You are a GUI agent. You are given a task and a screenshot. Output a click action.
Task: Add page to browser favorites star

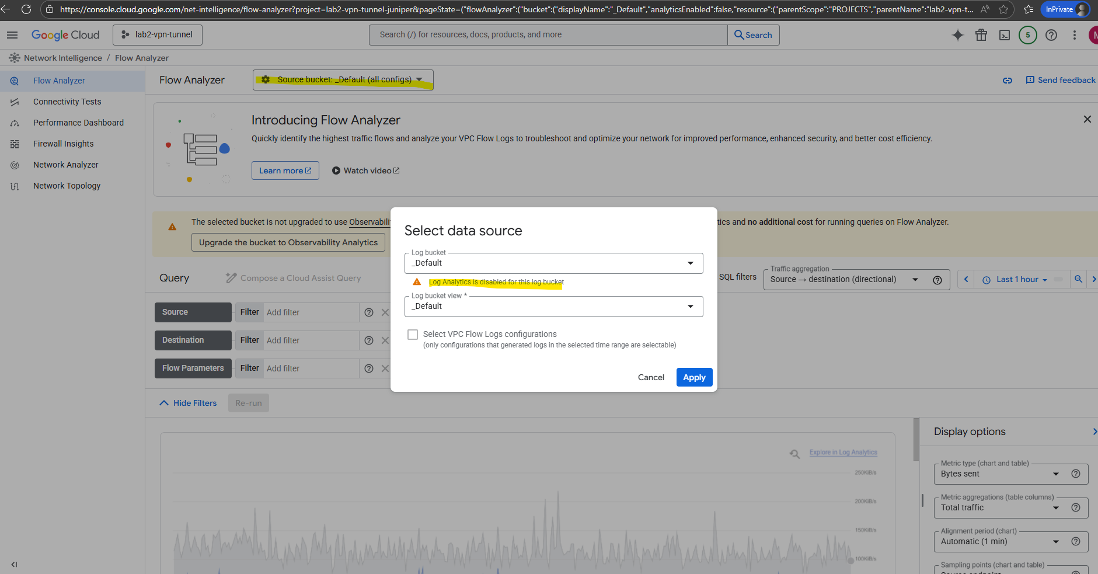tap(1003, 9)
